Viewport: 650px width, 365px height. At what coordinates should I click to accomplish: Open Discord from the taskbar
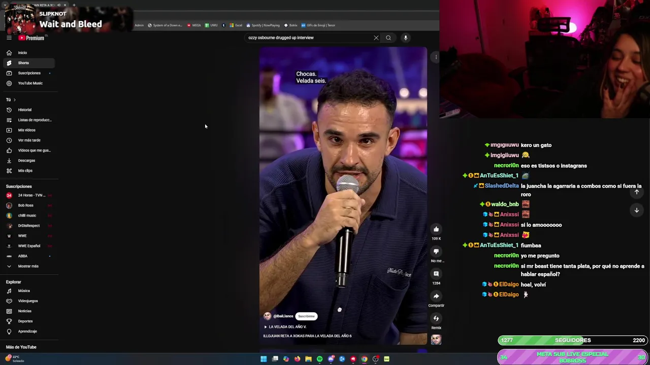click(331, 359)
